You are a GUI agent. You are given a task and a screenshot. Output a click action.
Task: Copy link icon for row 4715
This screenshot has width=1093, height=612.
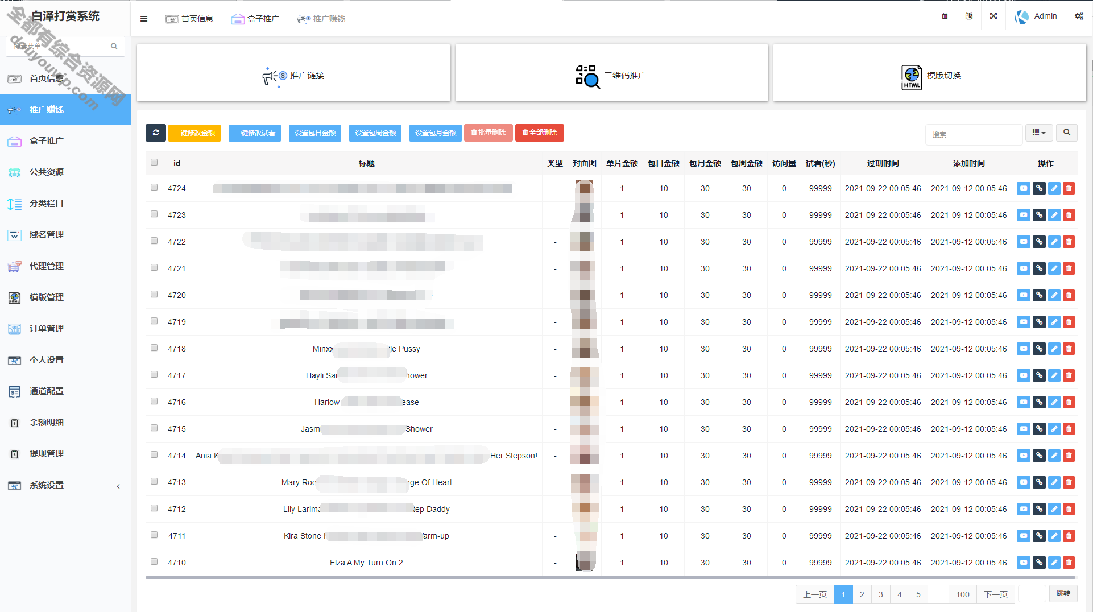coord(1039,429)
